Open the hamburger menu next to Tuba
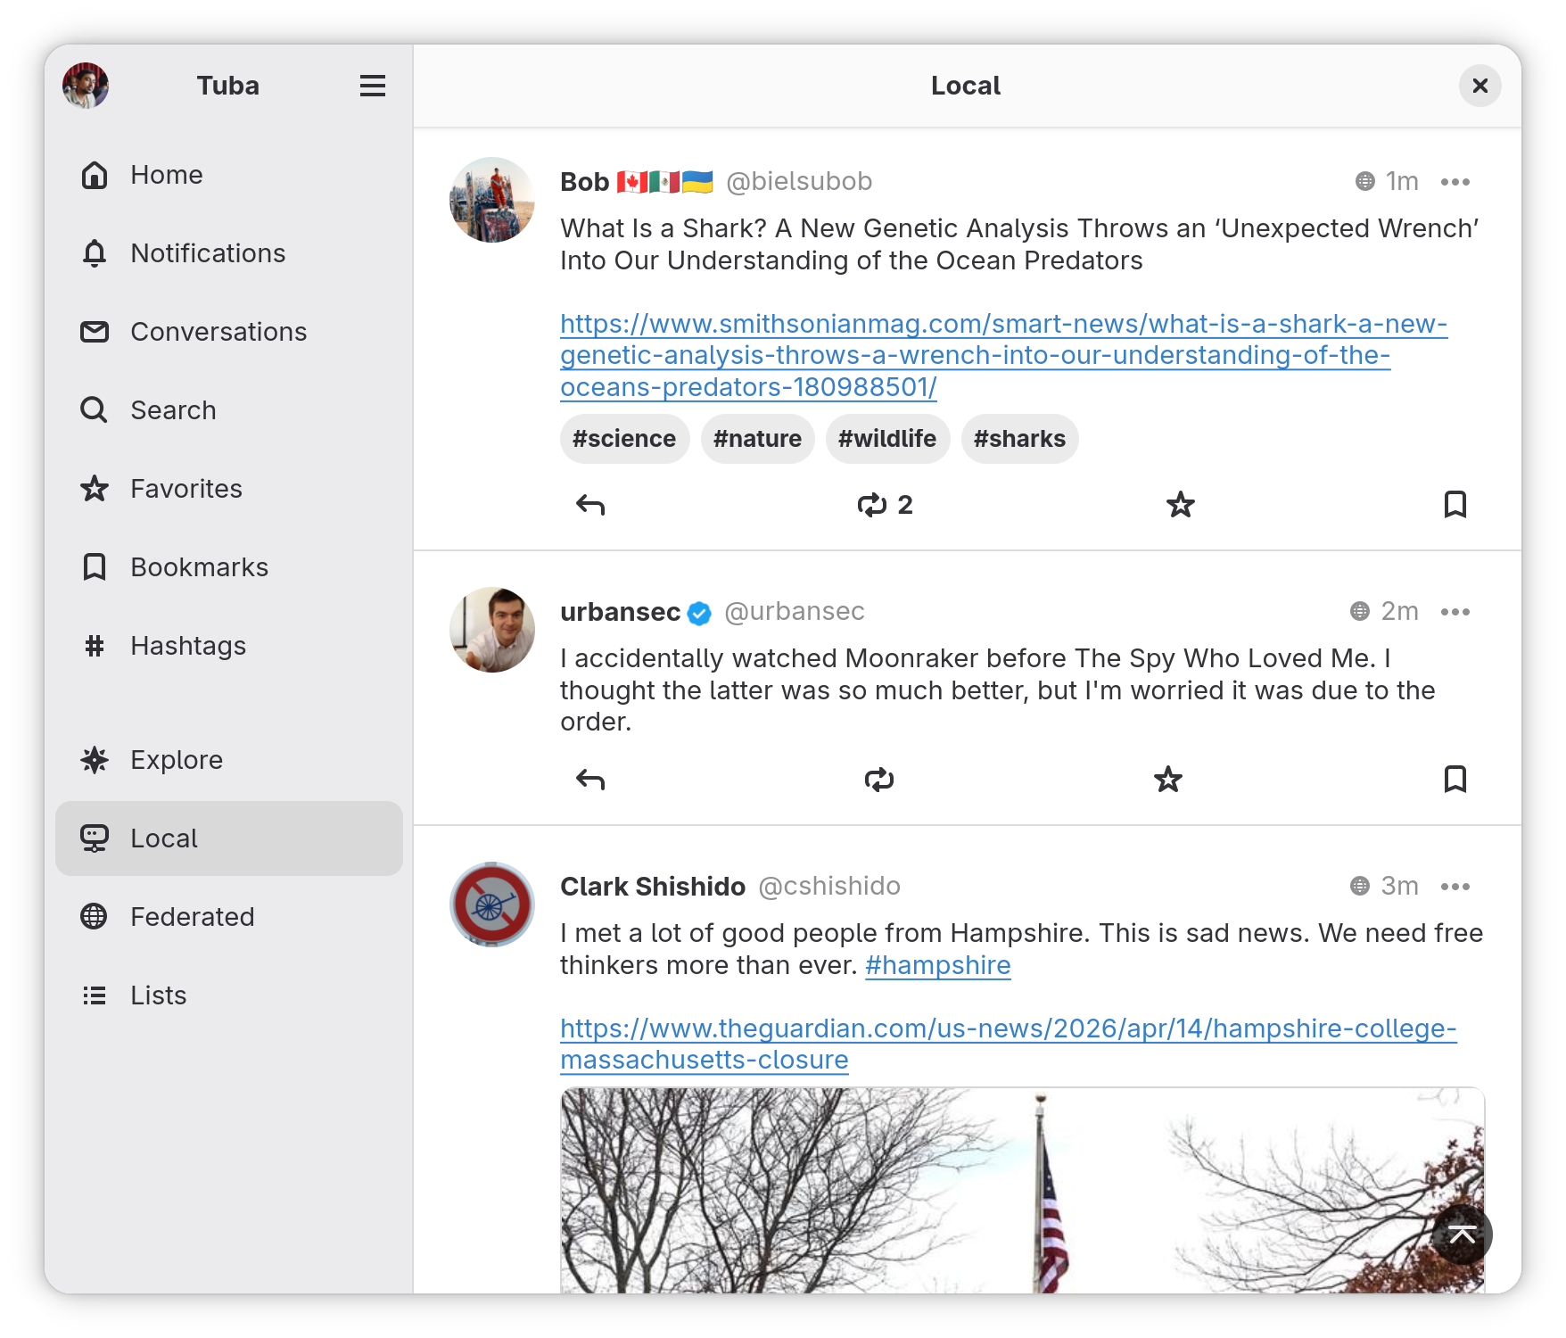This screenshot has width=1566, height=1338. click(373, 85)
